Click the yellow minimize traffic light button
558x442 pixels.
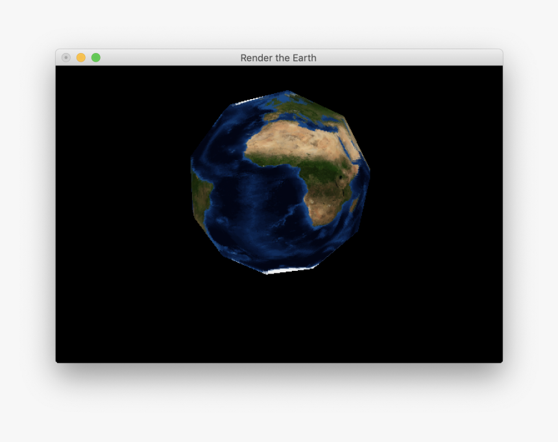coord(80,58)
